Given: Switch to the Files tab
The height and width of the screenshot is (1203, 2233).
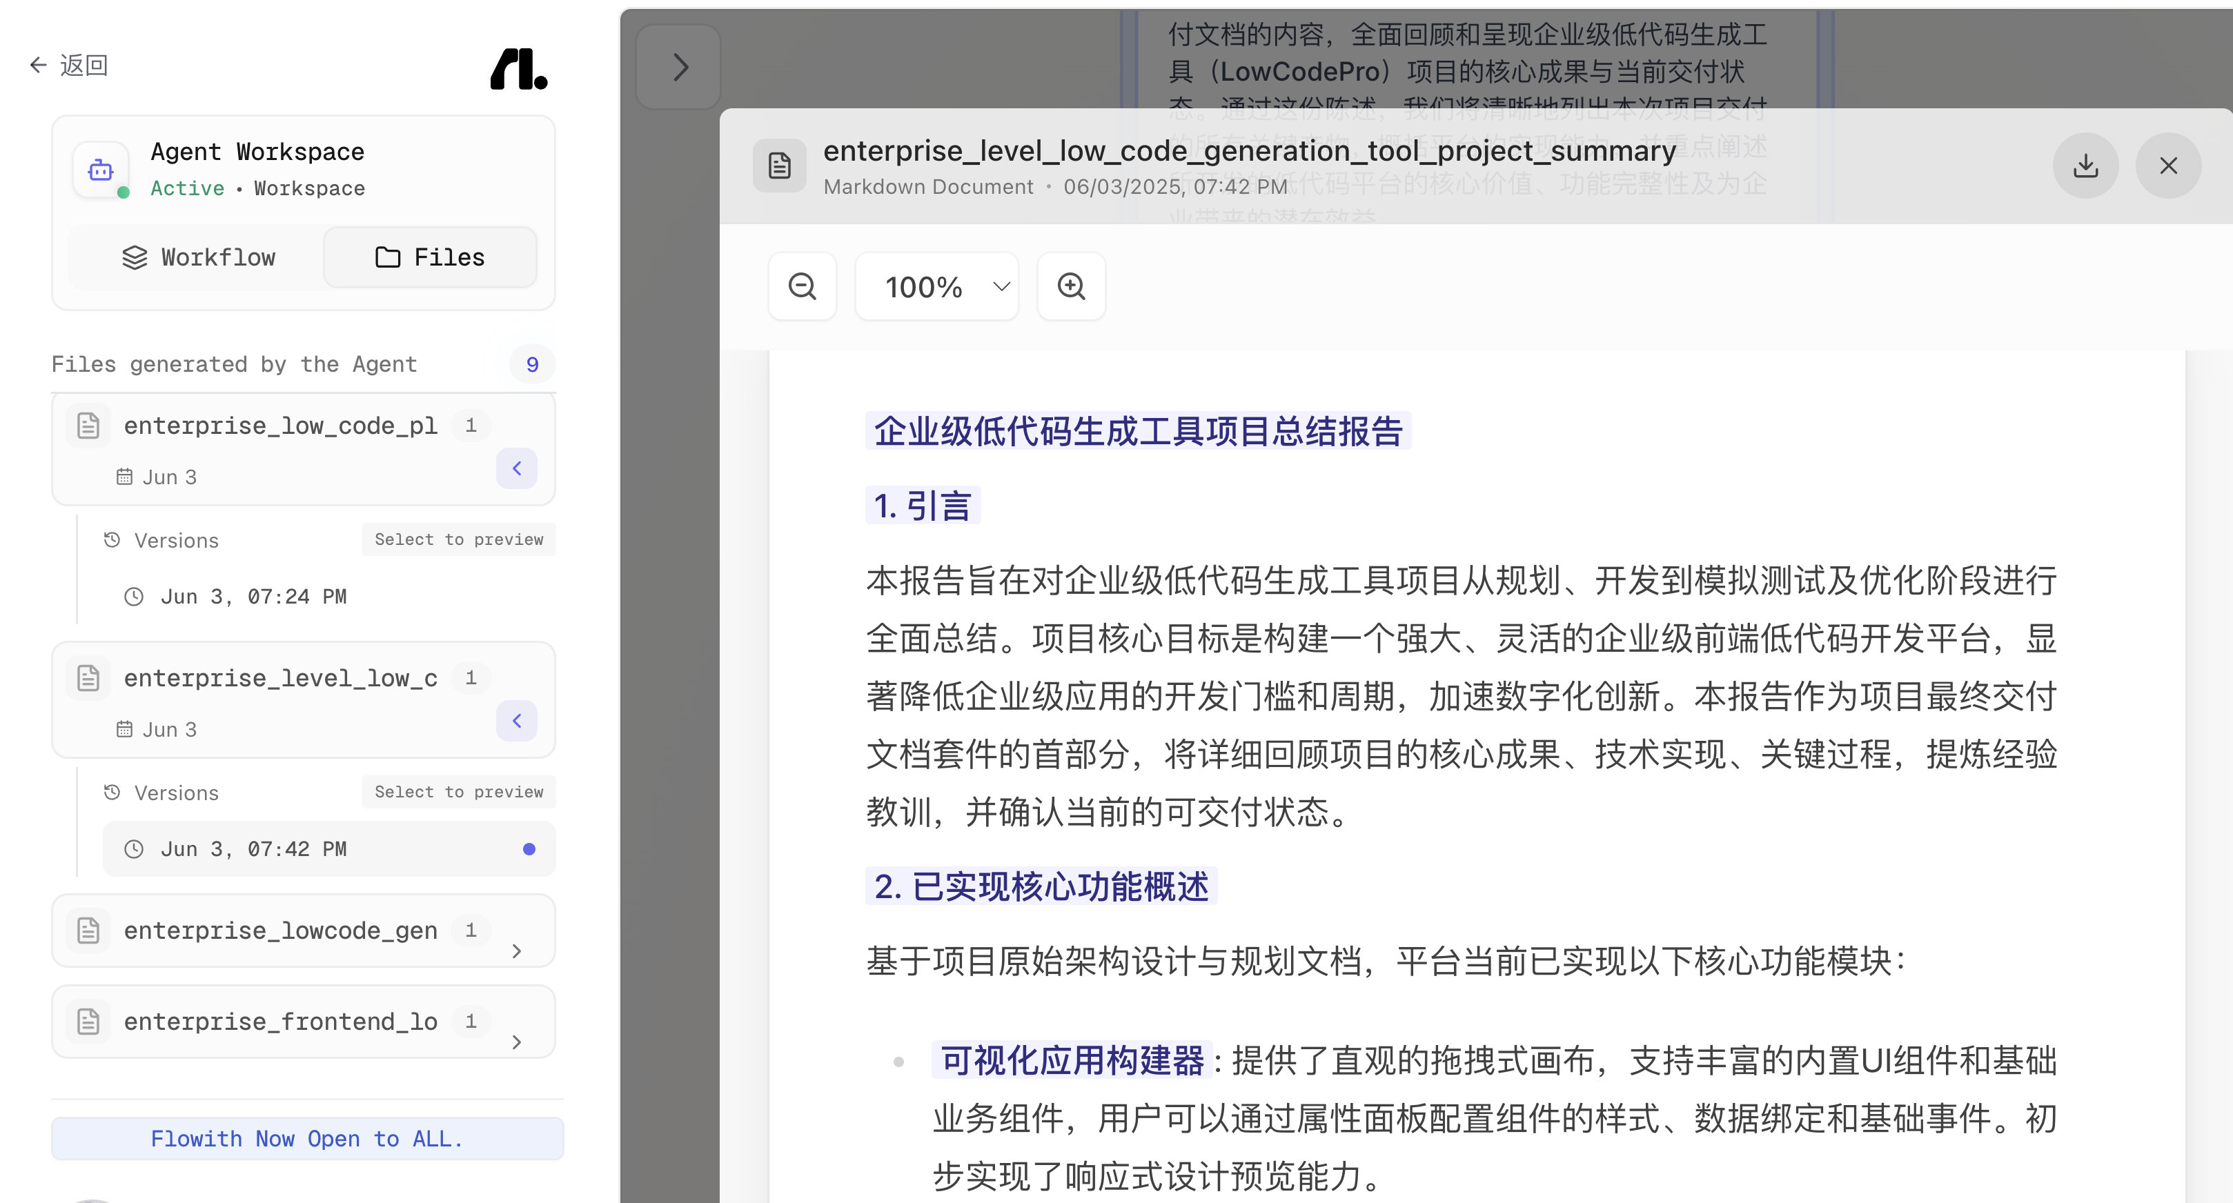Looking at the screenshot, I should point(430,257).
